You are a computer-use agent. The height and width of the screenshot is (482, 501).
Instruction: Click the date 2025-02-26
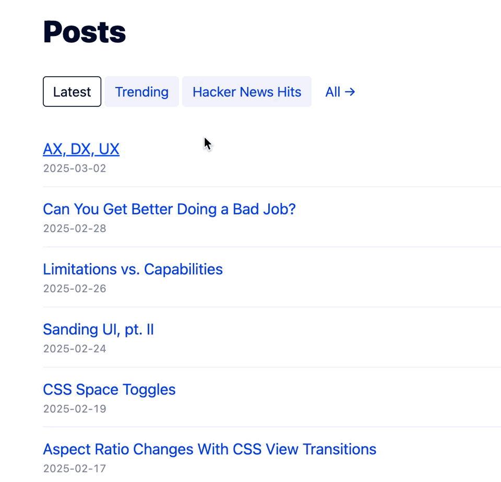pyautogui.click(x=75, y=288)
